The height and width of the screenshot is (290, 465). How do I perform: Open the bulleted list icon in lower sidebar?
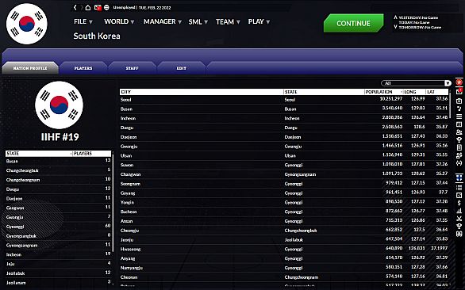pyautogui.click(x=459, y=188)
